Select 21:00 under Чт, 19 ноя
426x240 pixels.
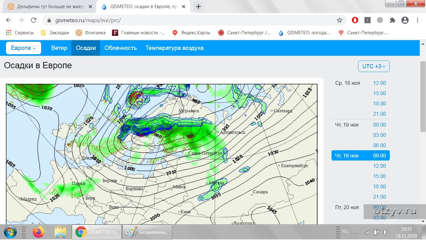point(380,197)
